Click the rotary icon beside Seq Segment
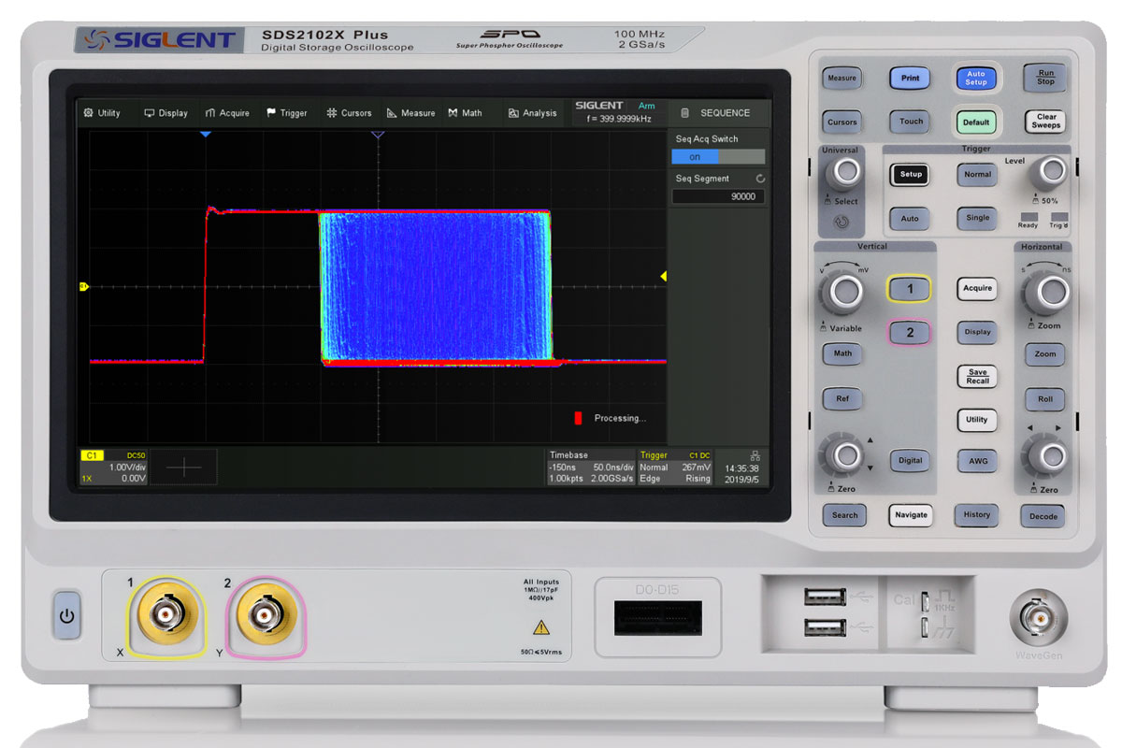 pos(760,179)
